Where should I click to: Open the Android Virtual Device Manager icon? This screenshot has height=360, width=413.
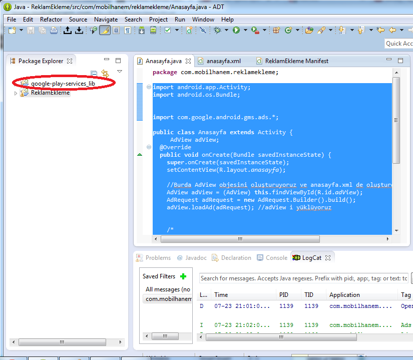click(x=153, y=30)
